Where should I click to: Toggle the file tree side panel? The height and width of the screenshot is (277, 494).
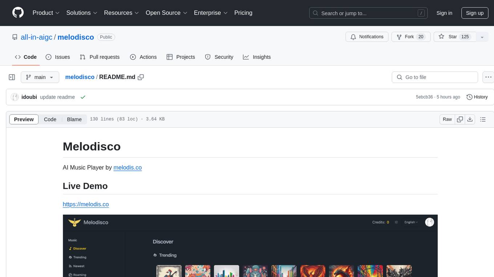click(x=12, y=77)
